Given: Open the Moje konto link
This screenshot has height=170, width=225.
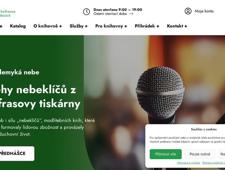Looking at the screenshot, I should (204, 11).
